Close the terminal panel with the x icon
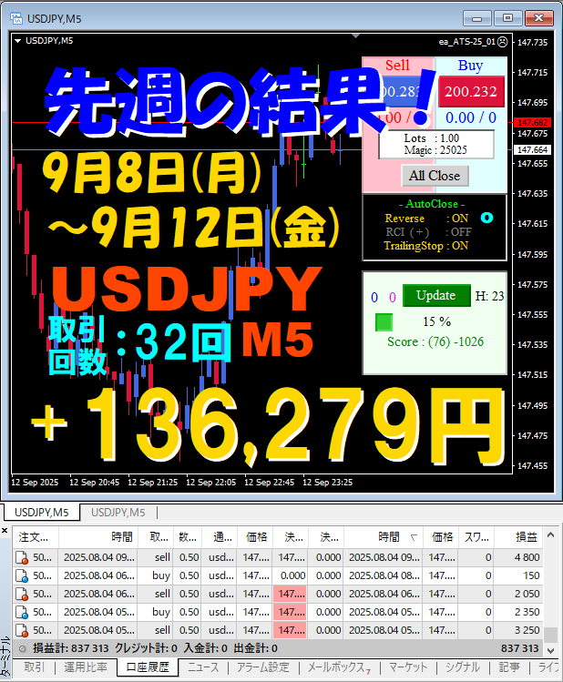The width and height of the screenshot is (563, 682). point(5,530)
